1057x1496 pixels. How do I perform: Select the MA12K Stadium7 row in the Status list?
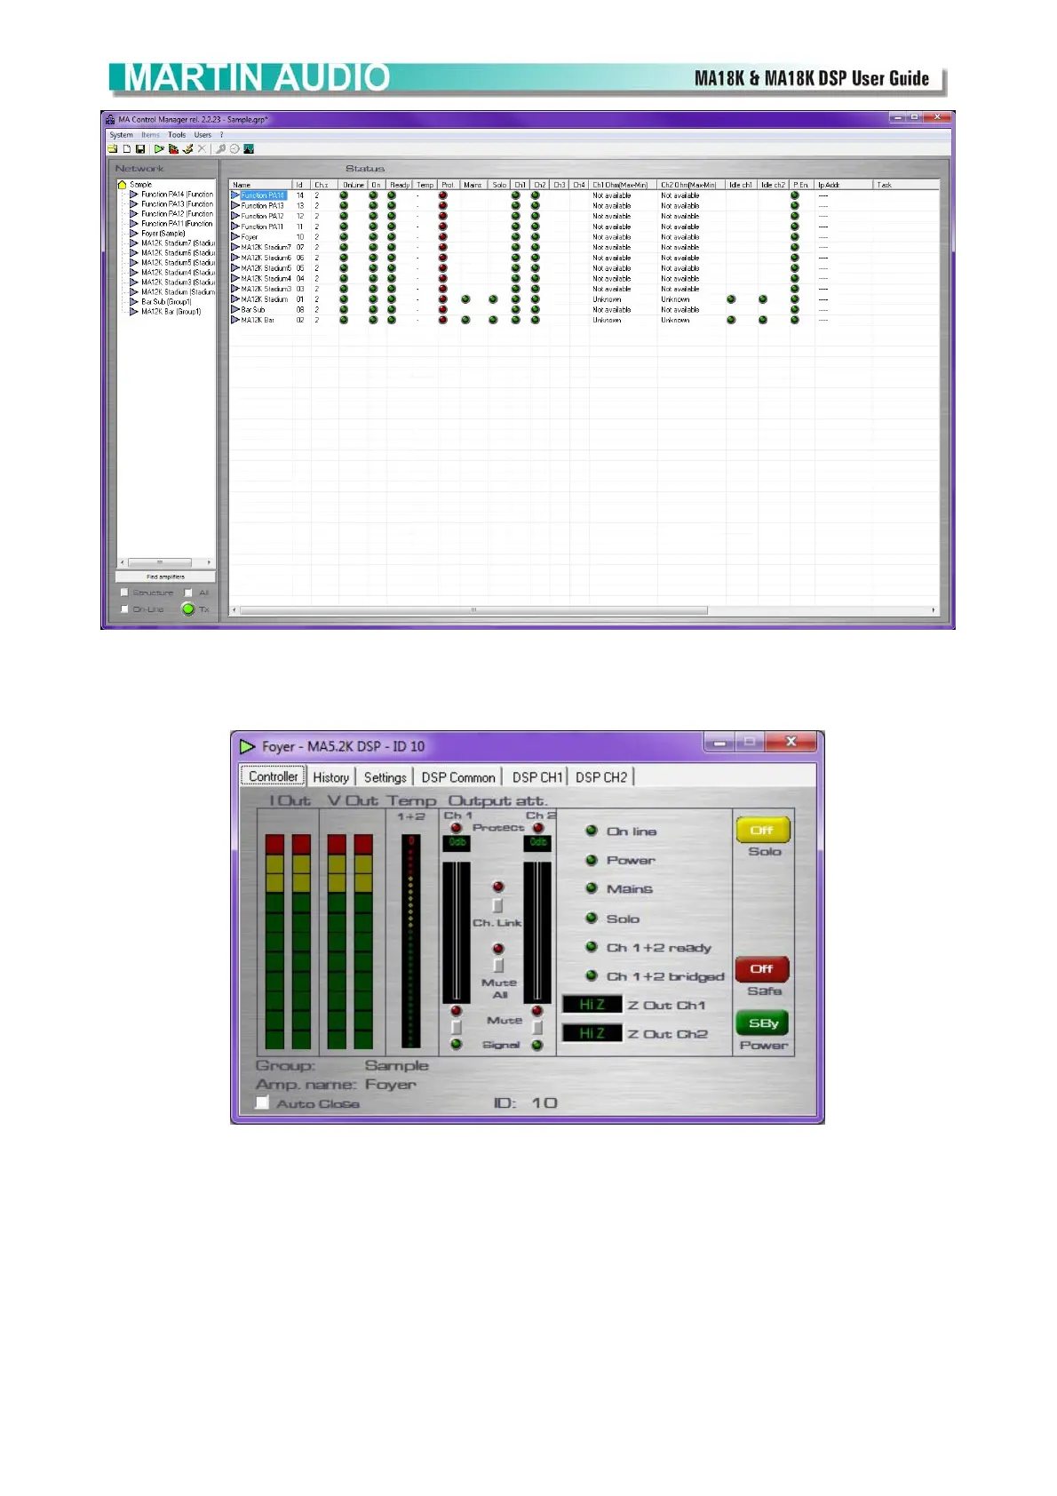(265, 248)
